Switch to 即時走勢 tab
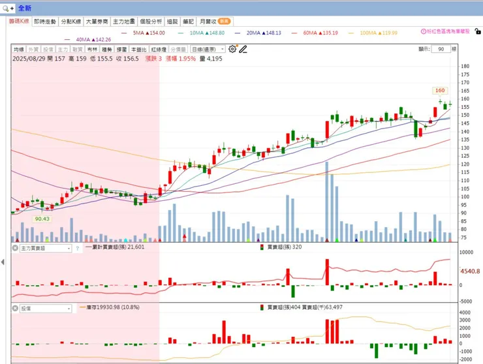 [x=45, y=22]
